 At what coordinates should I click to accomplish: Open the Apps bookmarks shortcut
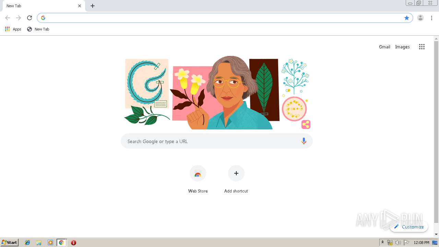(x=13, y=29)
